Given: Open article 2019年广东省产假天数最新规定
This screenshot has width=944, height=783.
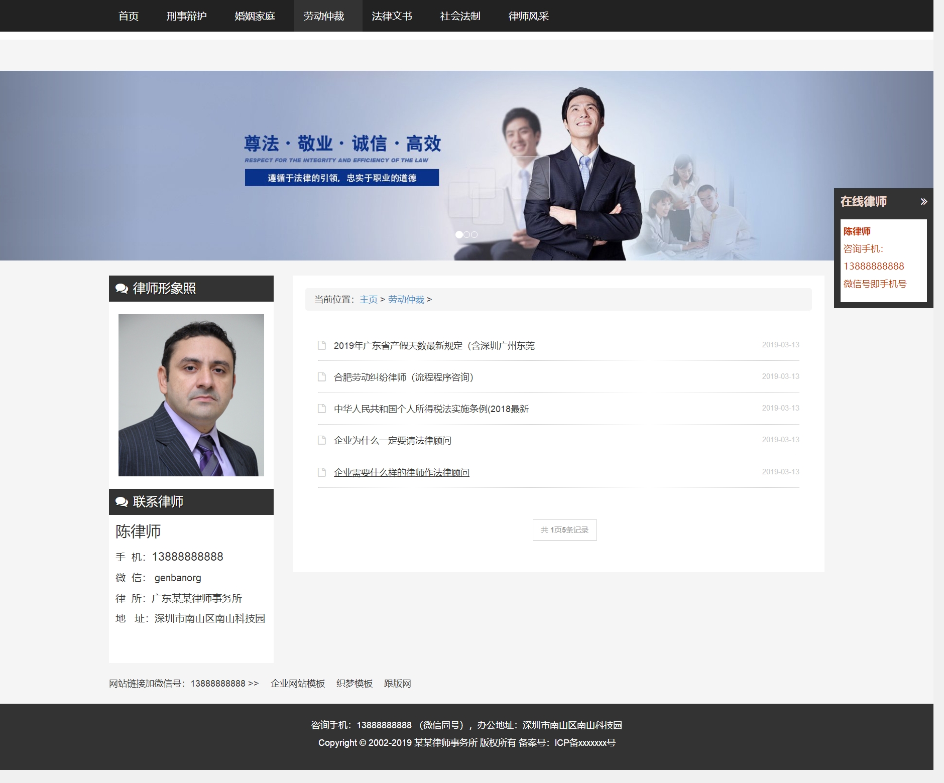Looking at the screenshot, I should pyautogui.click(x=434, y=346).
